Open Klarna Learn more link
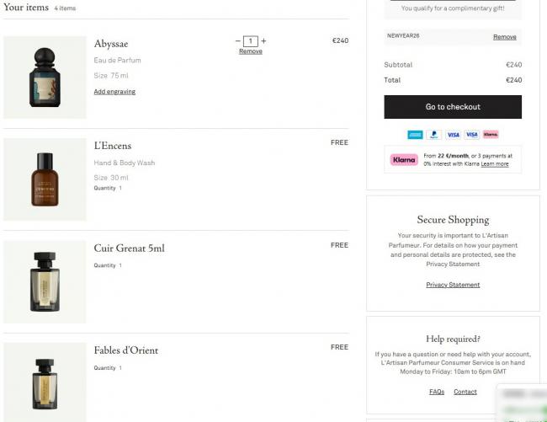547x422 pixels. pos(495,164)
